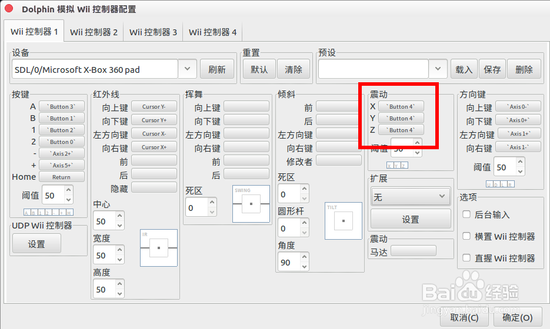The image size is (550, 329).
Task: Click the 确定(O) OK button
Action: tap(518, 317)
